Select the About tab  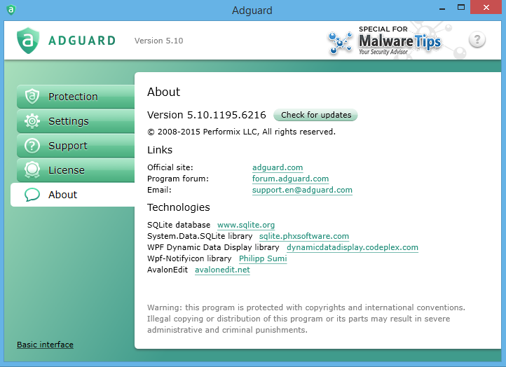click(73, 195)
